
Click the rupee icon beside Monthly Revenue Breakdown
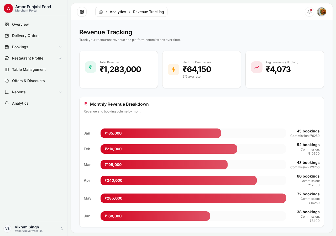click(x=86, y=104)
